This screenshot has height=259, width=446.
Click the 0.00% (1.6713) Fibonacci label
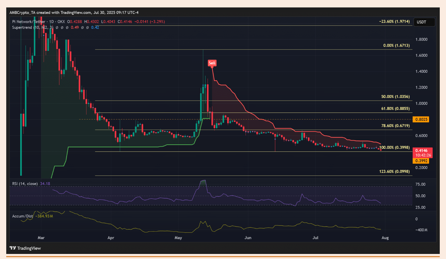(396, 45)
